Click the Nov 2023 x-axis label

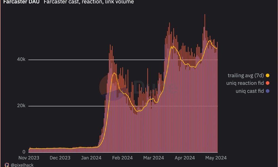[x=29, y=158]
